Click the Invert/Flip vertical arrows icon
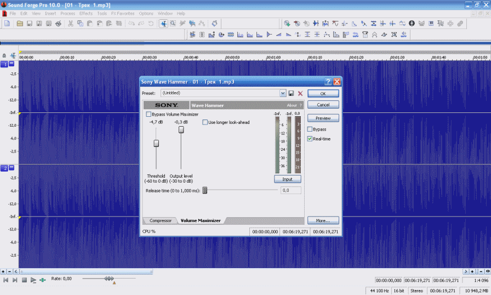 (298, 35)
